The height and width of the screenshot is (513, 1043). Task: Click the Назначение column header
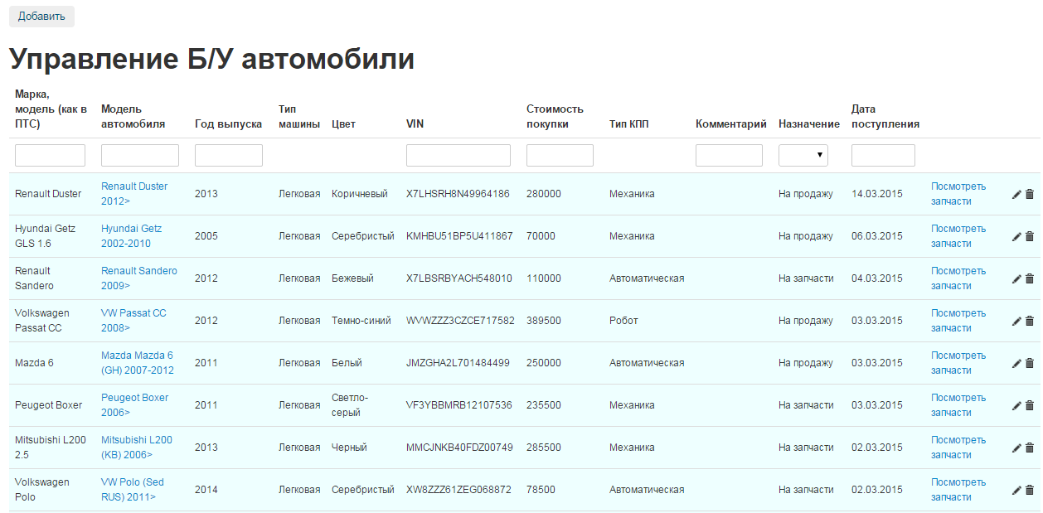click(809, 124)
